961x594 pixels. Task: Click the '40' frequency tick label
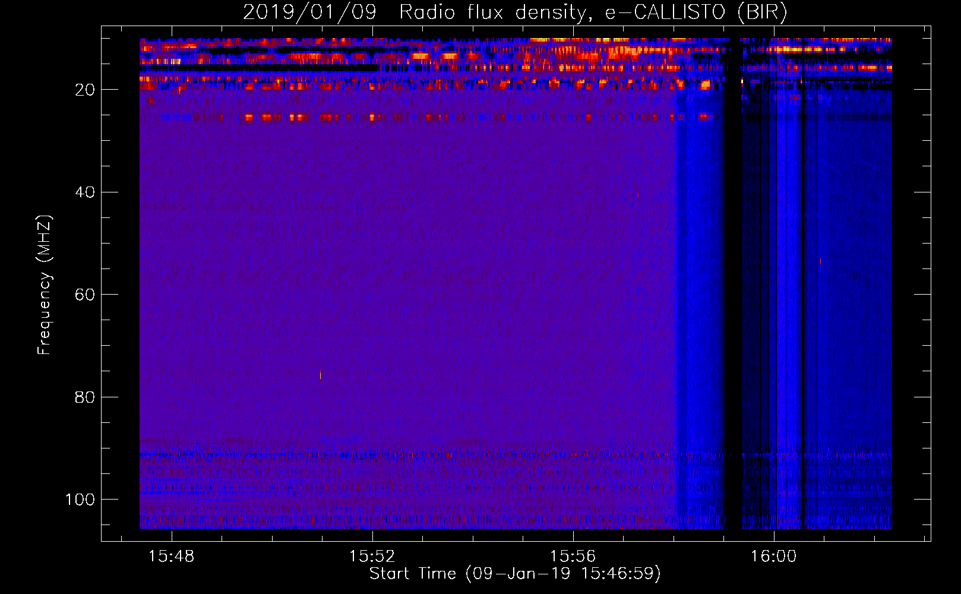point(85,192)
